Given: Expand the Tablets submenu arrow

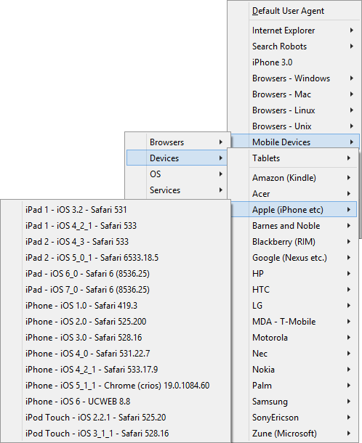Looking at the screenshot, I should (349, 158).
